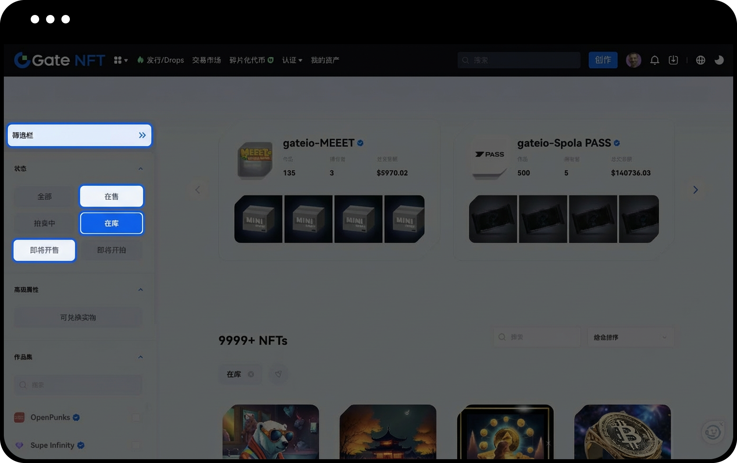The height and width of the screenshot is (463, 737).
Task: Open the 交易市场 menu item
Action: click(207, 60)
